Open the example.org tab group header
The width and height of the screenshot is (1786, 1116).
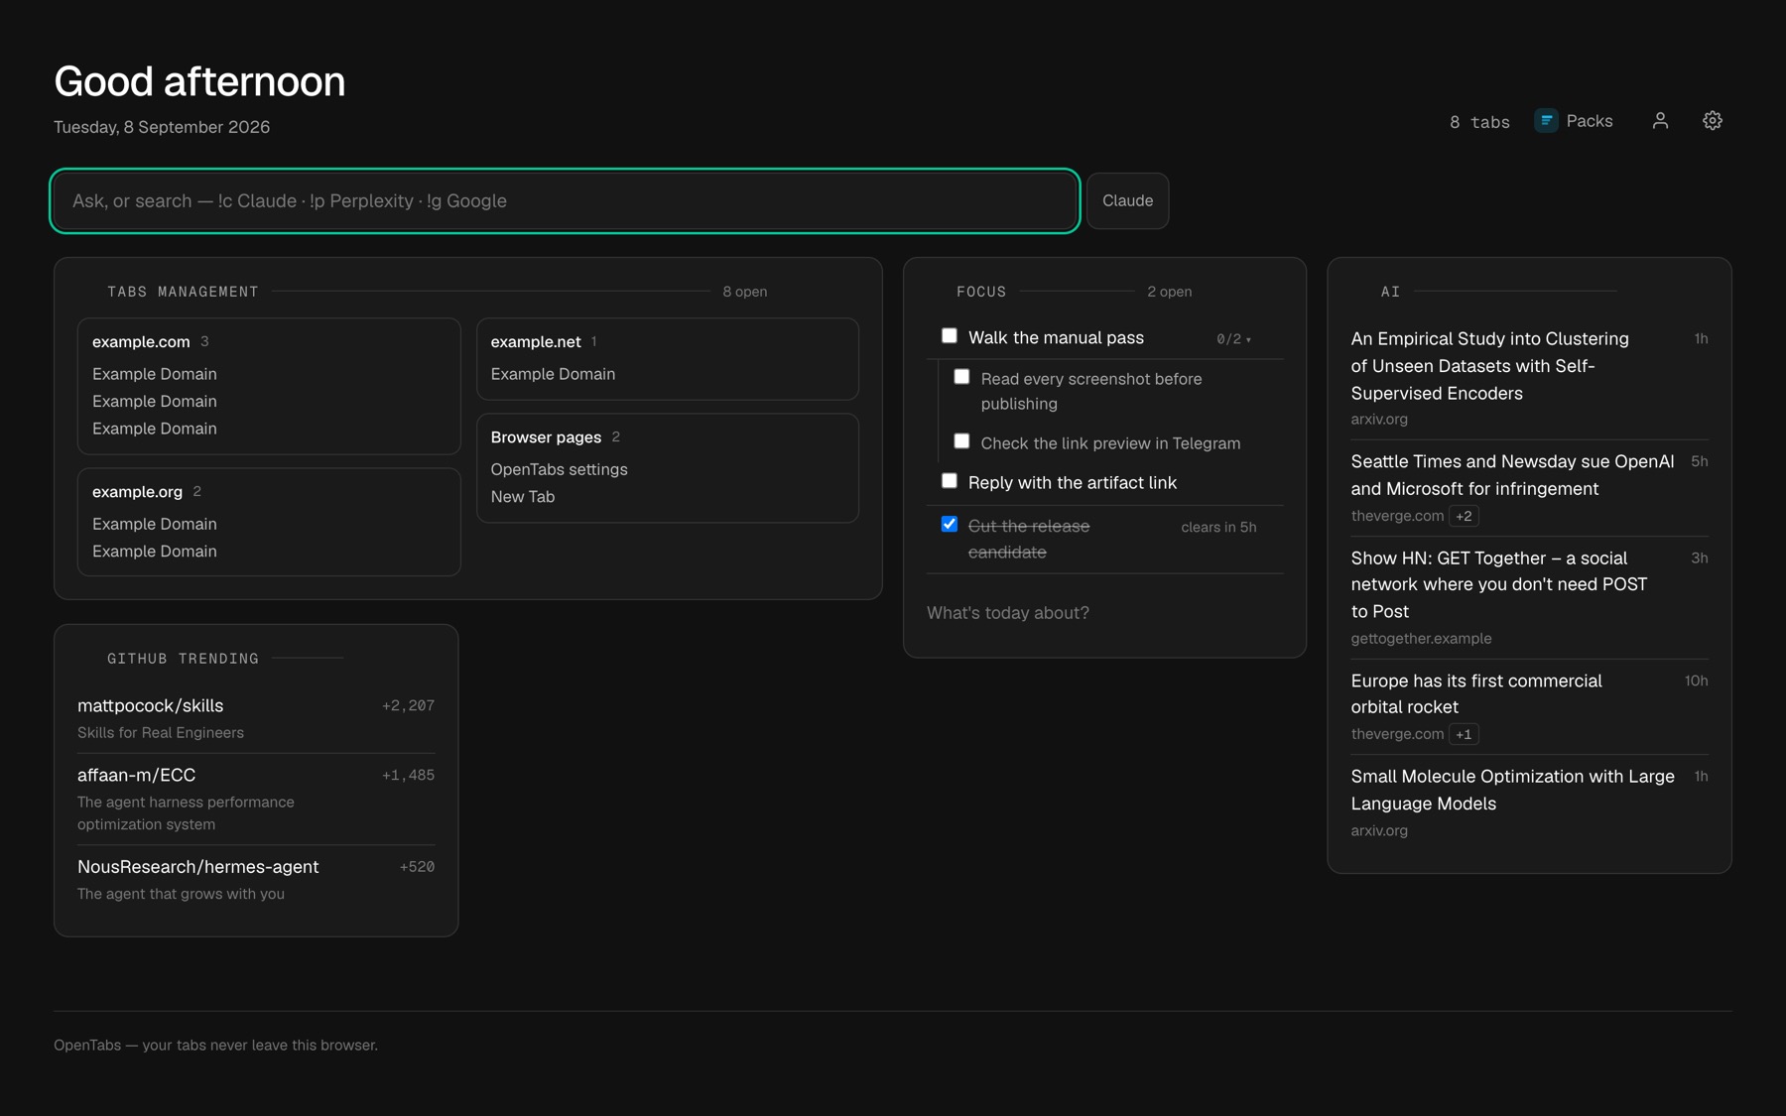tap(137, 491)
